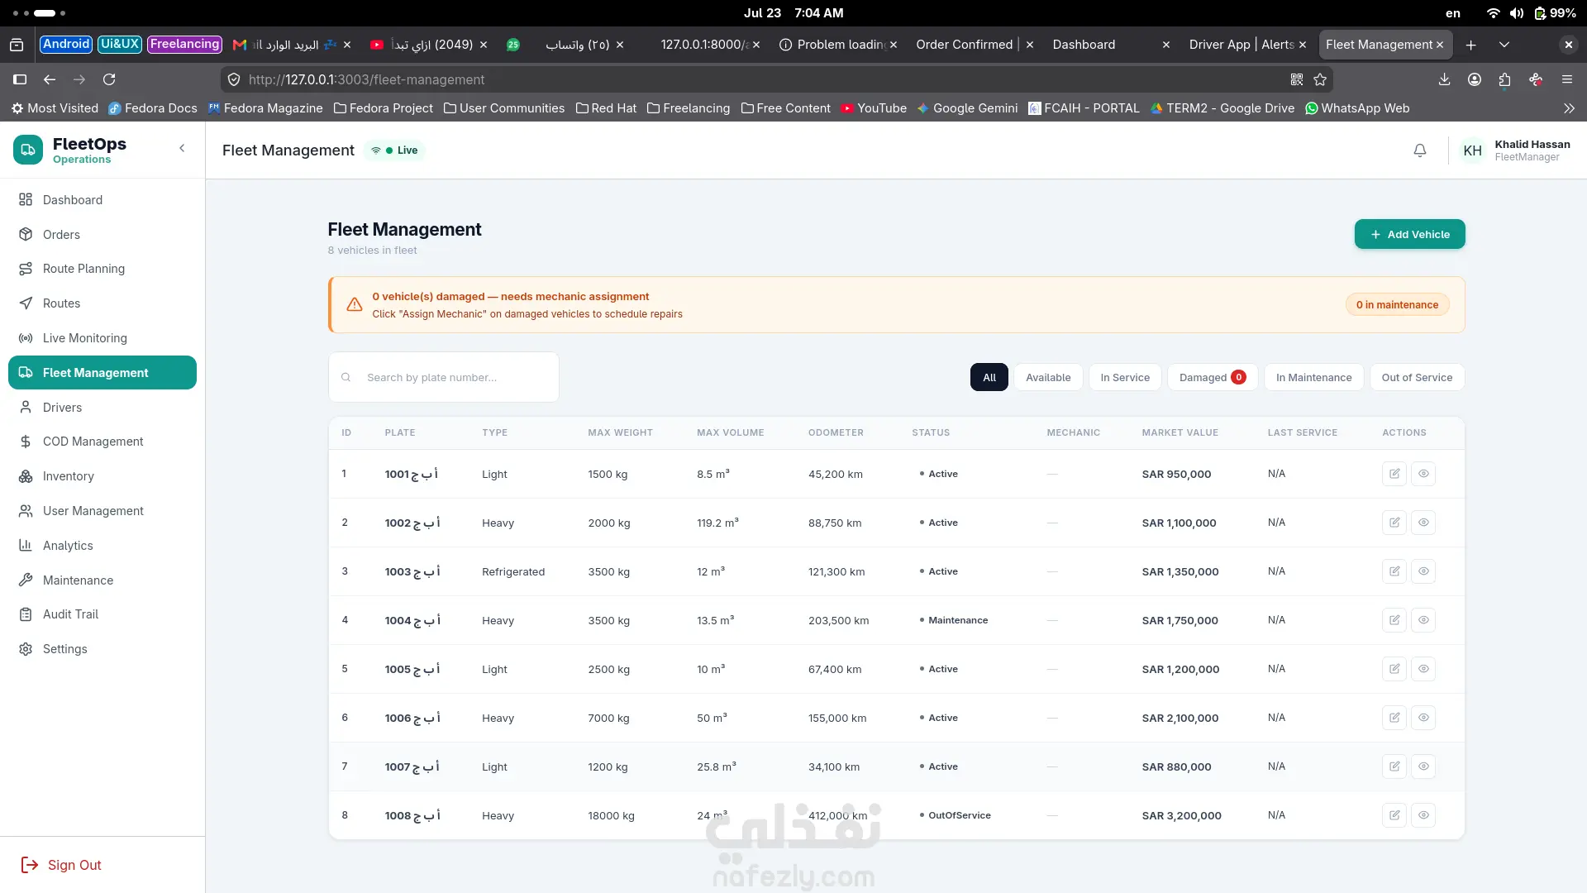Edit vehicle with plate 1001
The height and width of the screenshot is (893, 1587).
coord(1394,474)
